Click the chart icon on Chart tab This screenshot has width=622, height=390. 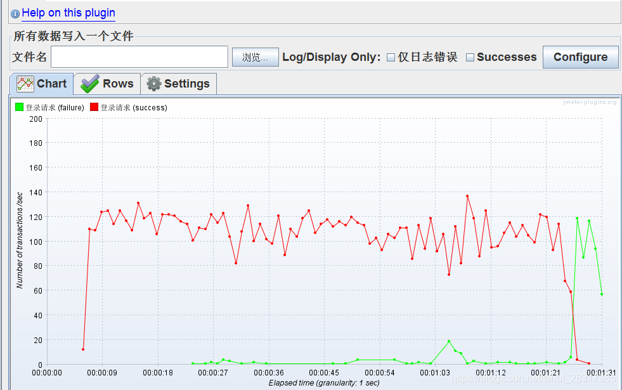pyautogui.click(x=25, y=84)
